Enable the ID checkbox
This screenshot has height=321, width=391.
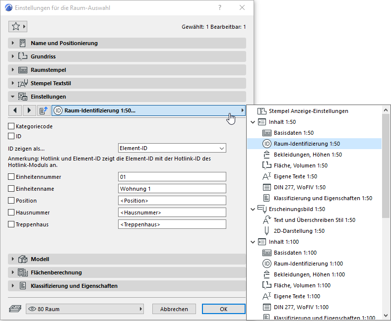pyautogui.click(x=11, y=136)
